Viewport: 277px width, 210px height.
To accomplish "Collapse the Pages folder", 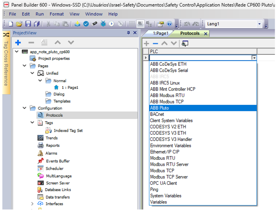I will pyautogui.click(x=25, y=66).
